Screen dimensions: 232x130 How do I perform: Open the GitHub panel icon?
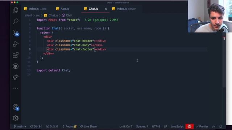(16, 66)
